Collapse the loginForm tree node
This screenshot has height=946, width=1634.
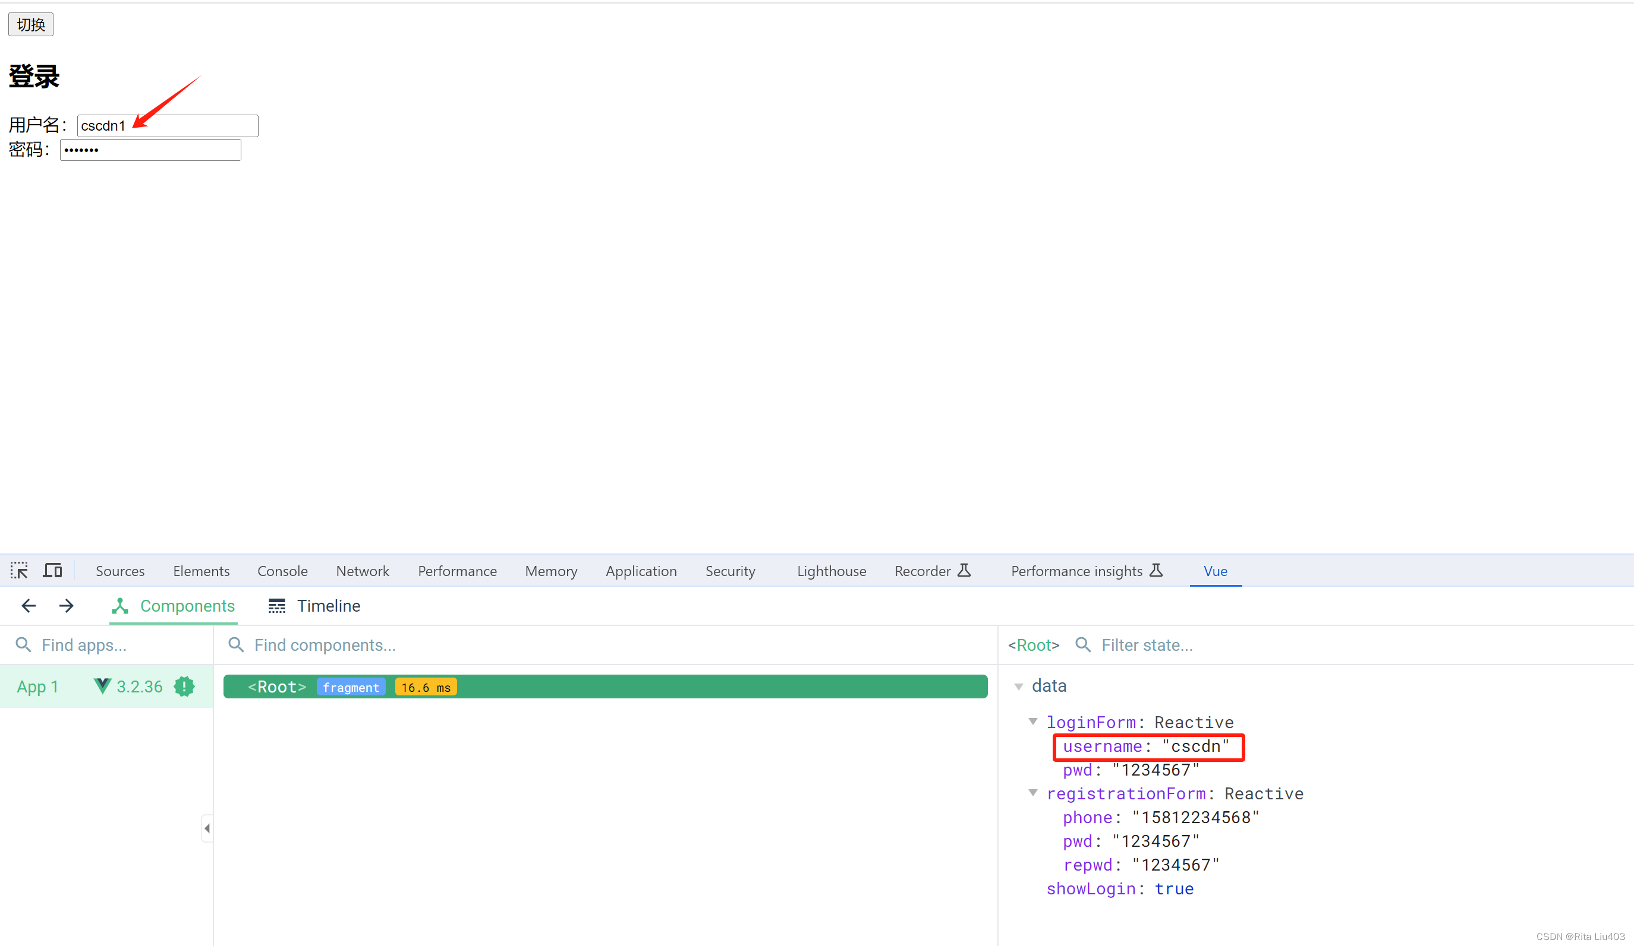coord(1033,722)
